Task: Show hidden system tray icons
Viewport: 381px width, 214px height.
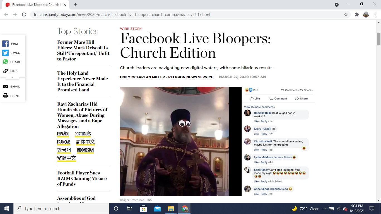Action: pyautogui.click(x=325, y=209)
